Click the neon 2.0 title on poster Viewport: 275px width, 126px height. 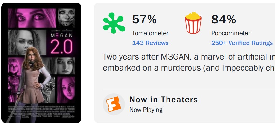coord(61,47)
